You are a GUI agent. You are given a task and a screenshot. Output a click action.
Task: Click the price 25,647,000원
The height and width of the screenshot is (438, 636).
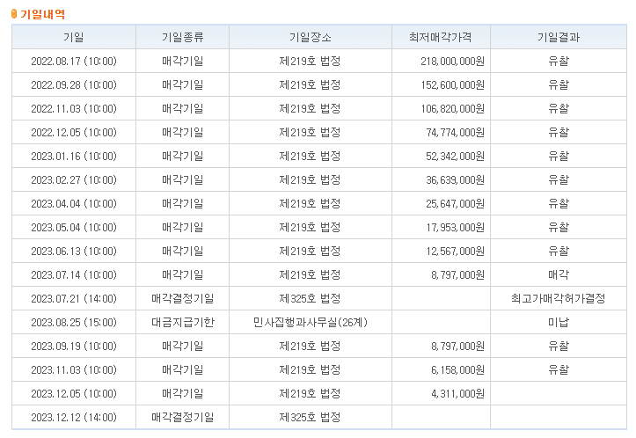pyautogui.click(x=455, y=203)
